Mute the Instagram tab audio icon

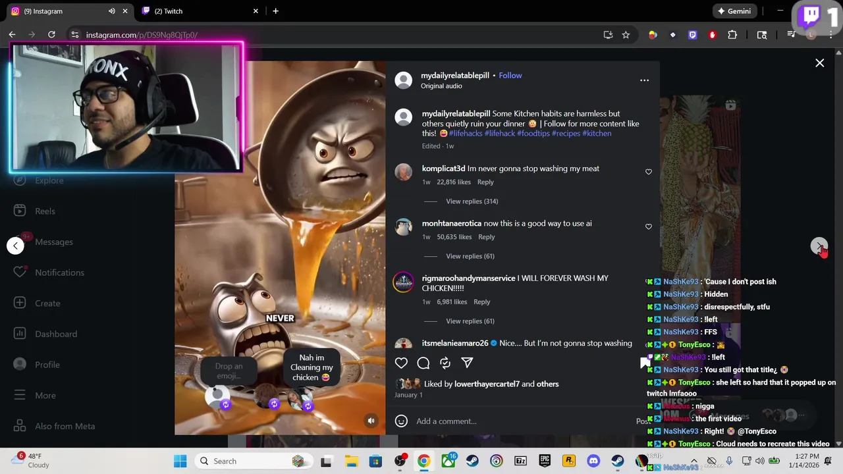pyautogui.click(x=111, y=11)
